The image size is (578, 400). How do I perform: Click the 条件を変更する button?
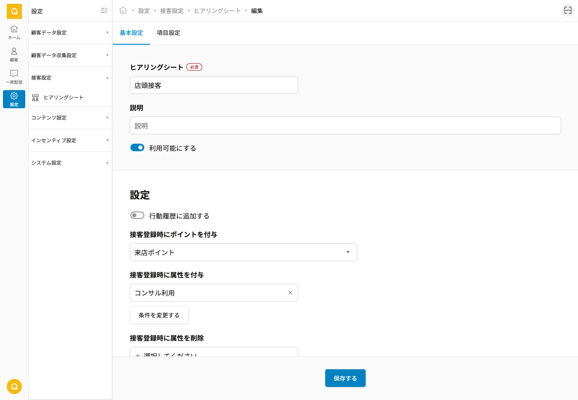click(x=159, y=315)
